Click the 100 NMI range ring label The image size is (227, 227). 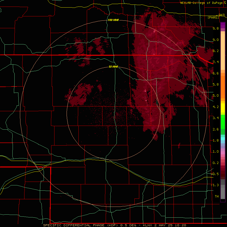113,20
